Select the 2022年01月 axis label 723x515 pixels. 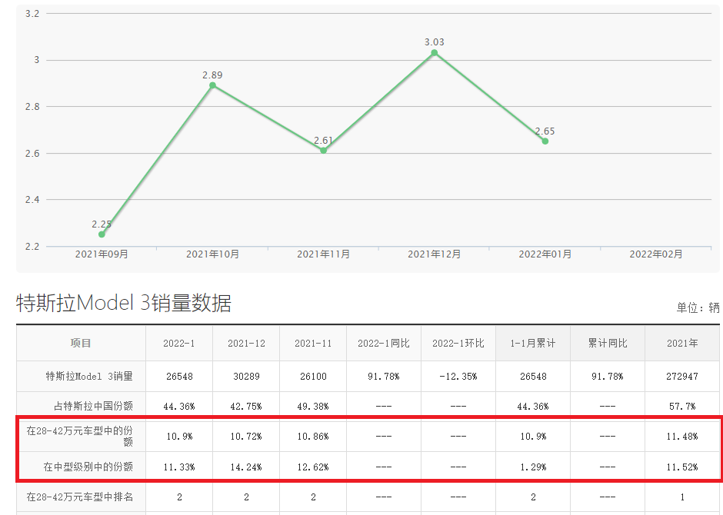click(x=545, y=254)
